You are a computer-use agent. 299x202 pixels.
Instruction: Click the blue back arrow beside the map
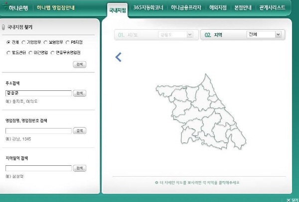click(x=118, y=57)
